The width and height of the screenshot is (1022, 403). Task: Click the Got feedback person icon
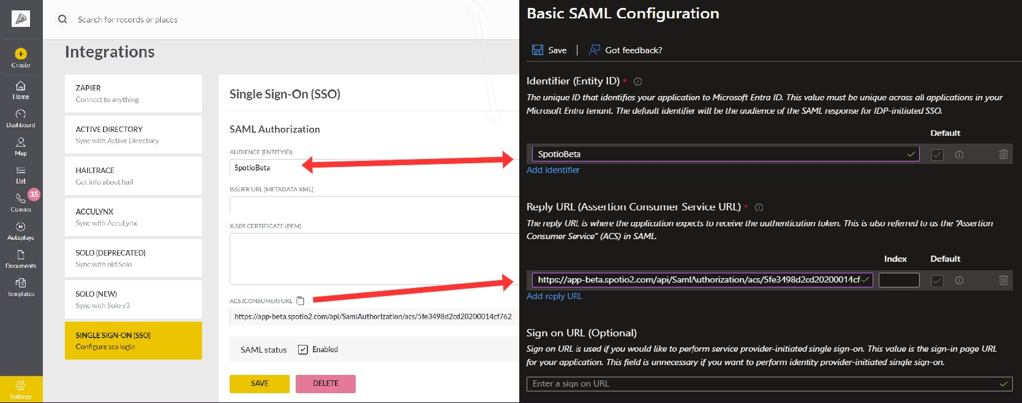coord(594,50)
